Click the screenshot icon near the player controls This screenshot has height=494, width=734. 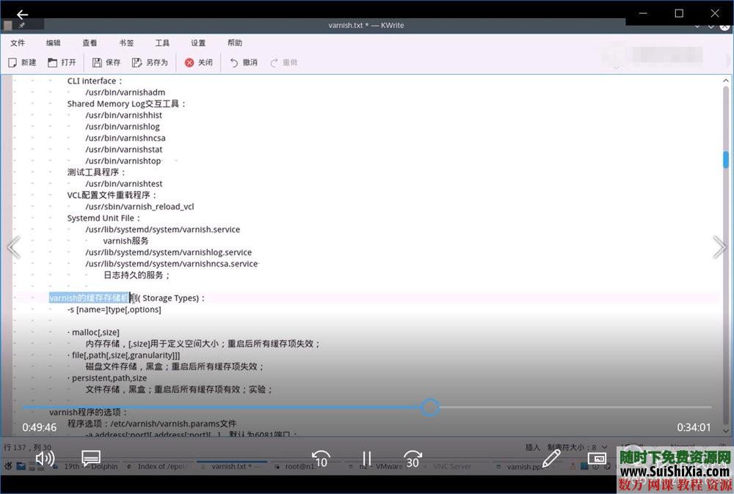click(597, 458)
